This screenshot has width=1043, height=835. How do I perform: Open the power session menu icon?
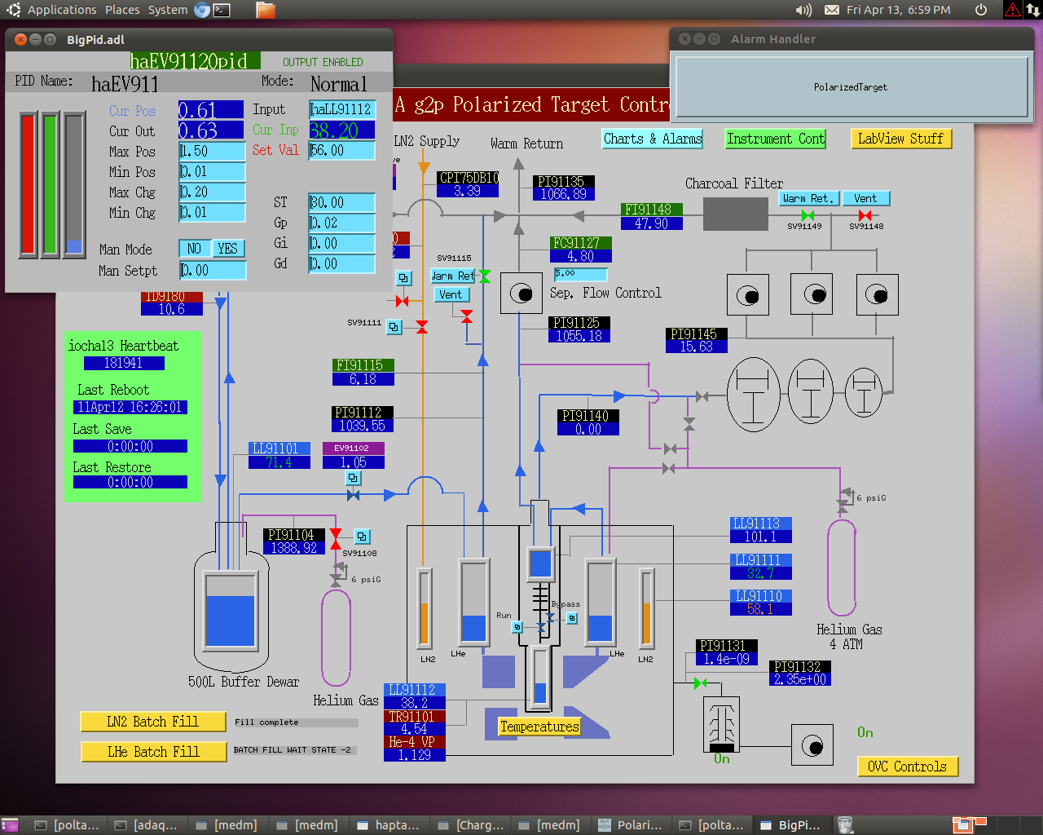tap(981, 10)
